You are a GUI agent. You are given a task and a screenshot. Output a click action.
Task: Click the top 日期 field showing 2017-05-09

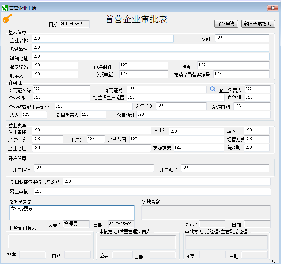coord(75,24)
